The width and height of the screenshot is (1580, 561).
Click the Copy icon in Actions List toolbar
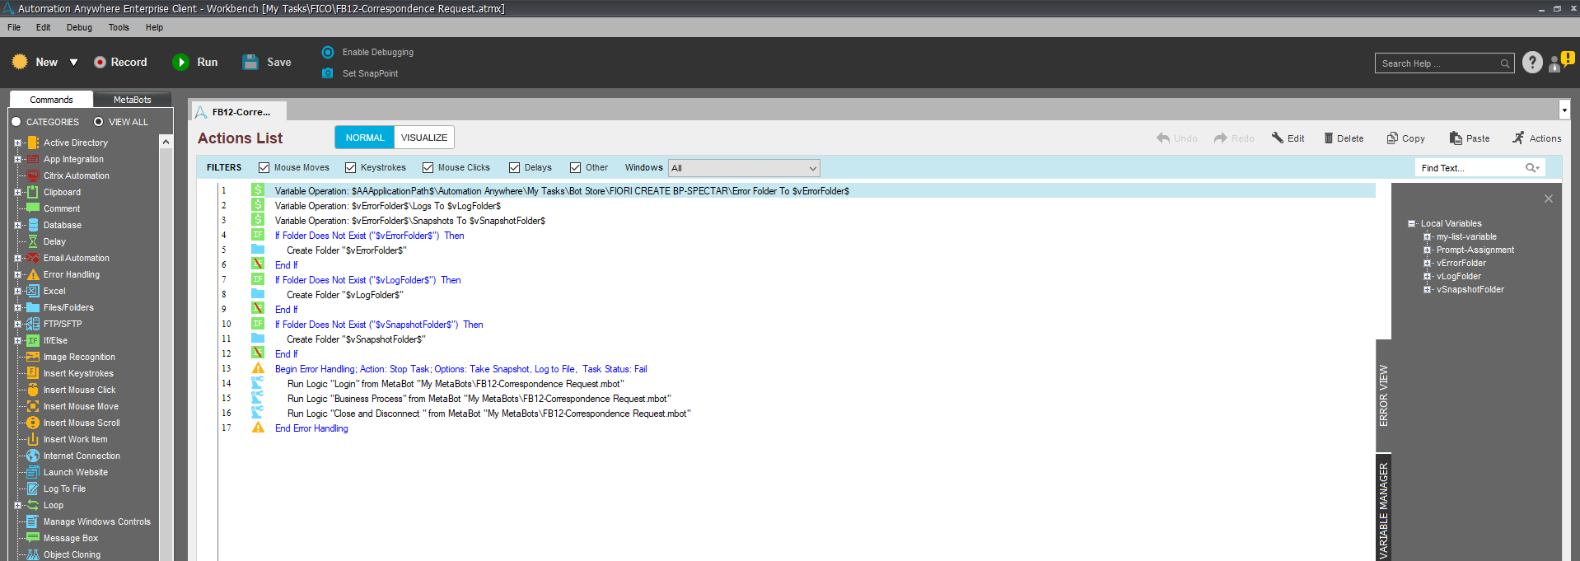click(1392, 138)
